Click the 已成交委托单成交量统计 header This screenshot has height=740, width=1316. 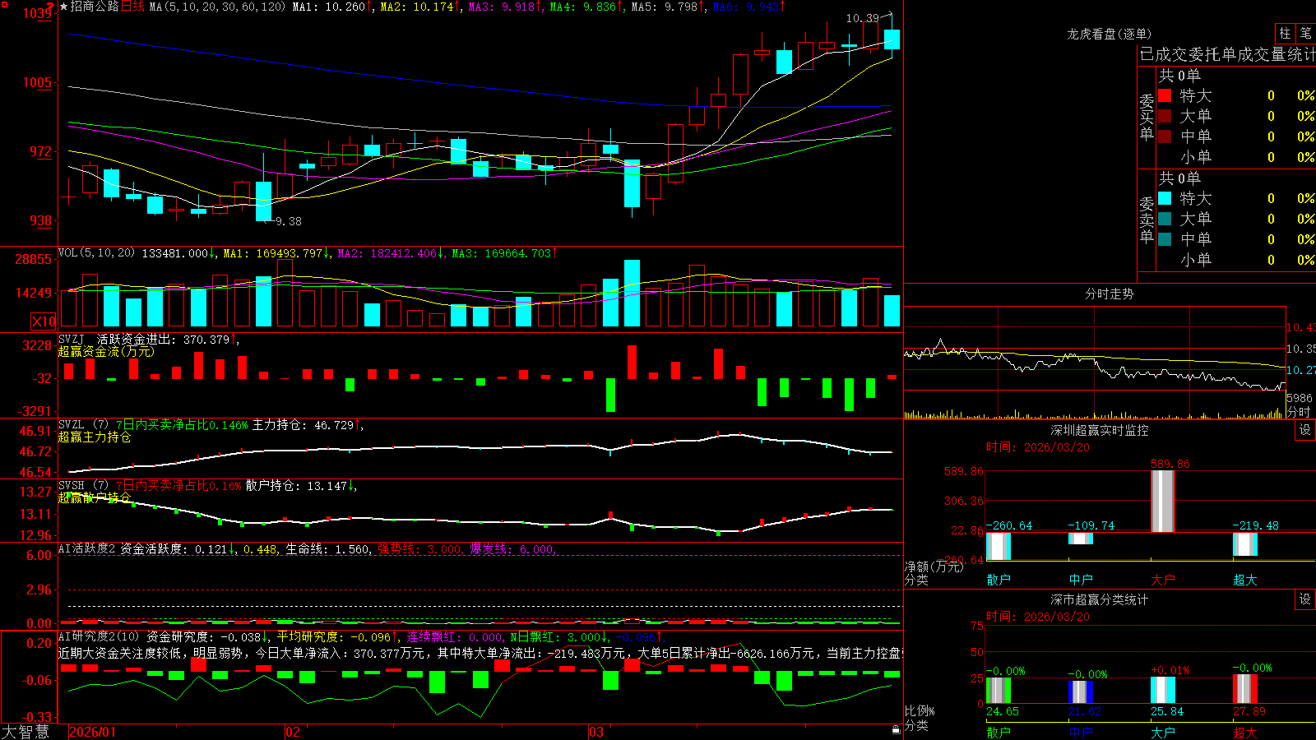click(x=1227, y=54)
